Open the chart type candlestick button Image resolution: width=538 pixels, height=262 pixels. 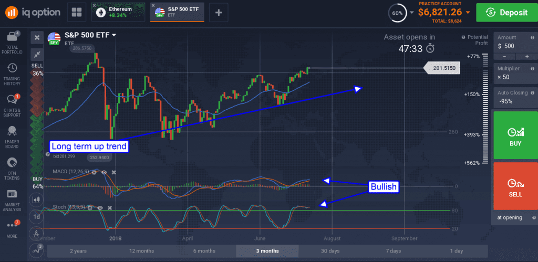[x=36, y=199]
